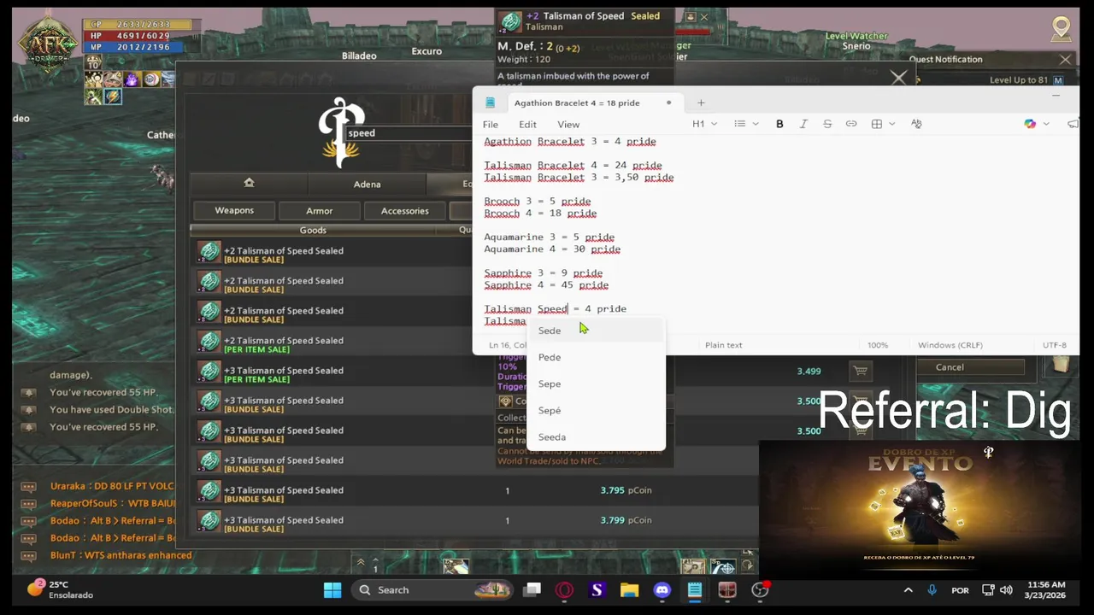This screenshot has width=1094, height=615.
Task: Click the auction house home icon
Action: tap(249, 183)
